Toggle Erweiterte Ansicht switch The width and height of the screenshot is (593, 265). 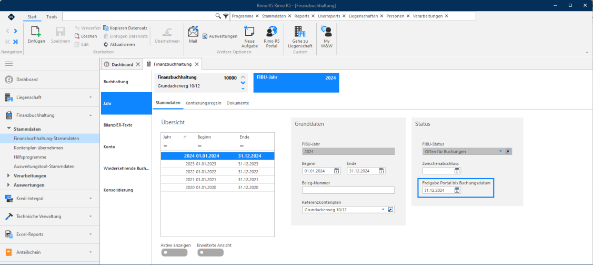210,252
